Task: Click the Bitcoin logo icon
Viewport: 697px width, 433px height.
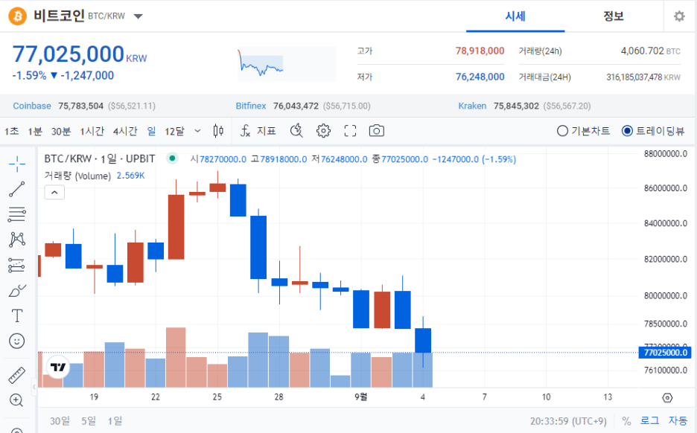Action: (17, 16)
